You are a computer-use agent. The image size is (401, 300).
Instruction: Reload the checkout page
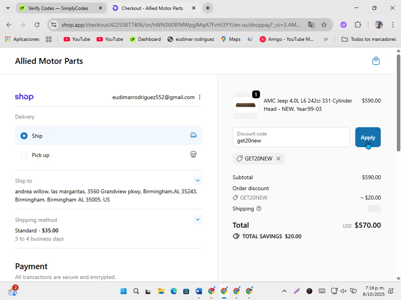point(37,25)
